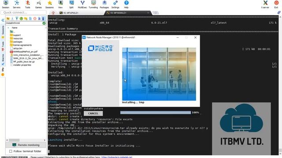Open the Tunneling toolbar button
This screenshot has width=282, height=158.
(93, 4)
